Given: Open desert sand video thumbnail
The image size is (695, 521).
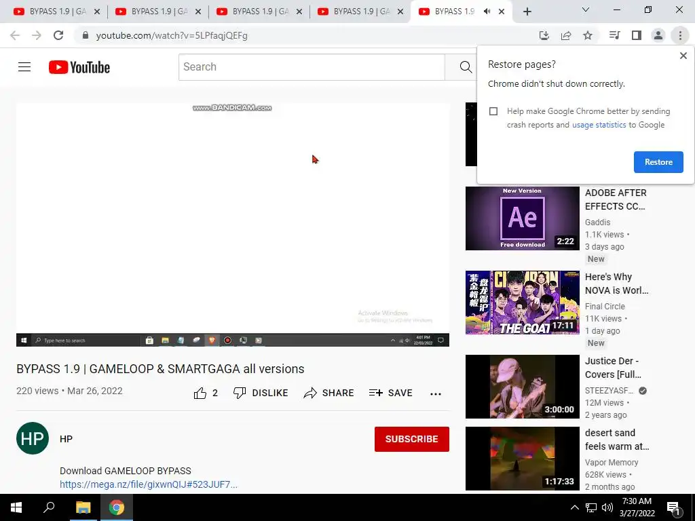Looking at the screenshot, I should click(x=522, y=459).
